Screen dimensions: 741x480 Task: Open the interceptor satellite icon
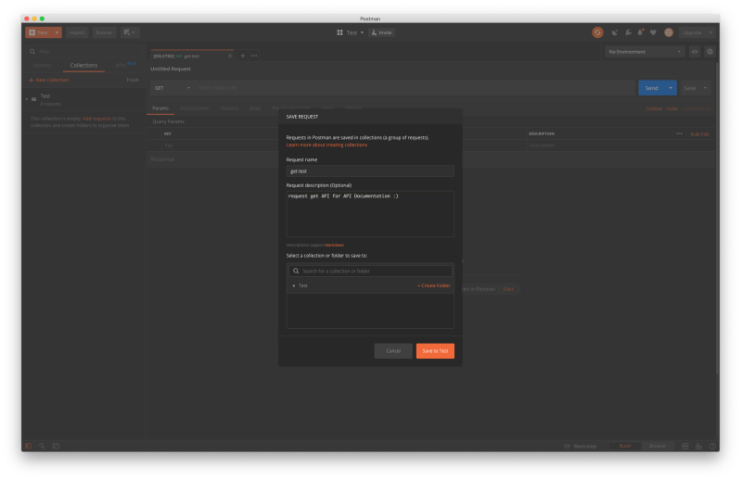point(614,32)
